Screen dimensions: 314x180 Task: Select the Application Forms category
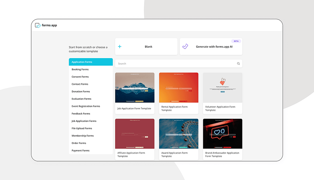point(91,62)
